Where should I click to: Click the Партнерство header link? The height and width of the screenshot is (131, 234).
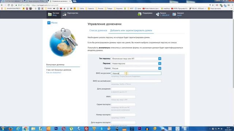[x=72, y=13]
